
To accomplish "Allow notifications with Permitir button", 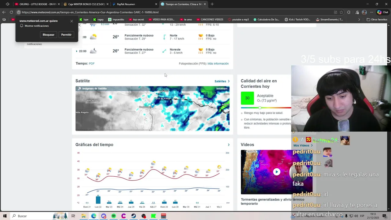I will (66, 35).
